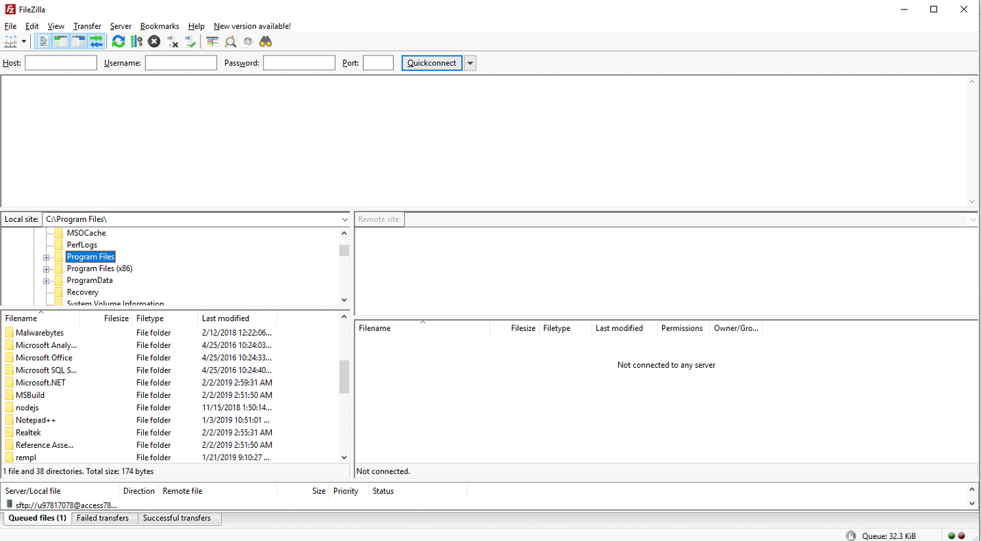Screen dimensions: 981x541
Task: Toggle transfer queue display
Action: click(96, 42)
